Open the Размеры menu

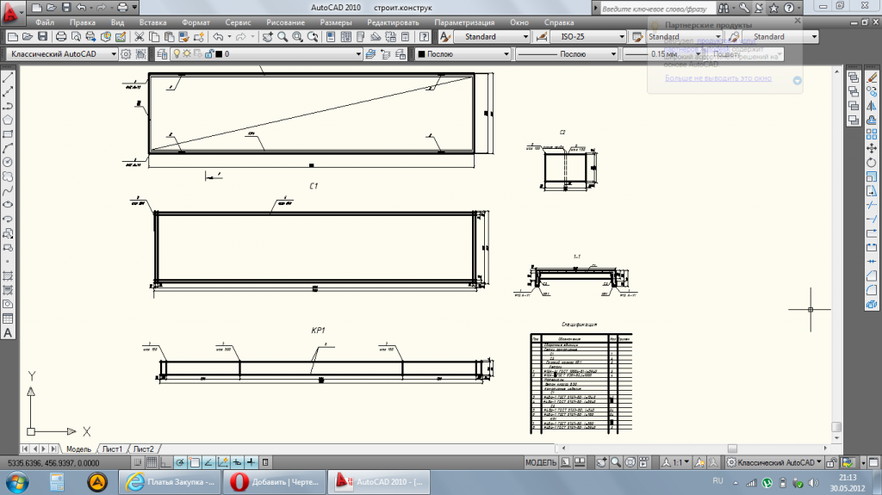coord(336,22)
